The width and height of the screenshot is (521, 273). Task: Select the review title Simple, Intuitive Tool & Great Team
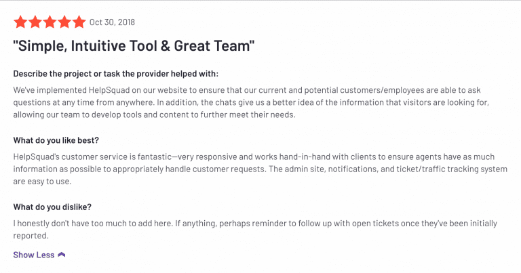click(x=134, y=46)
